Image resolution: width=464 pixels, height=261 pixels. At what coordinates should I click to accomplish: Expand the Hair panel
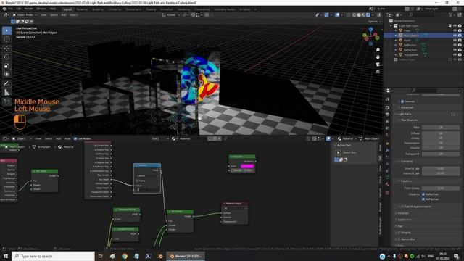[x=399, y=226]
